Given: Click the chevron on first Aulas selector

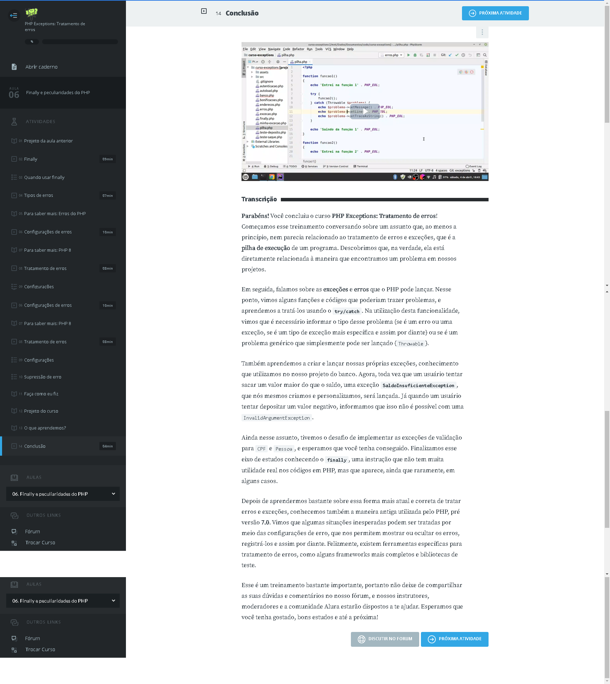Looking at the screenshot, I should pyautogui.click(x=114, y=494).
